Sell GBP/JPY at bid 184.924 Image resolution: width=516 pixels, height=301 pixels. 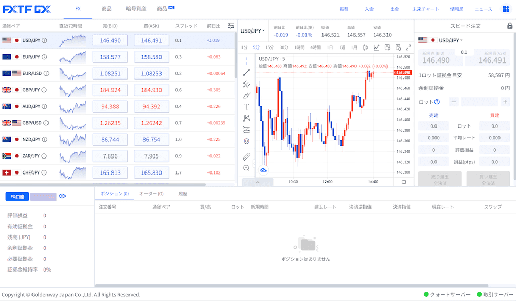110,90
